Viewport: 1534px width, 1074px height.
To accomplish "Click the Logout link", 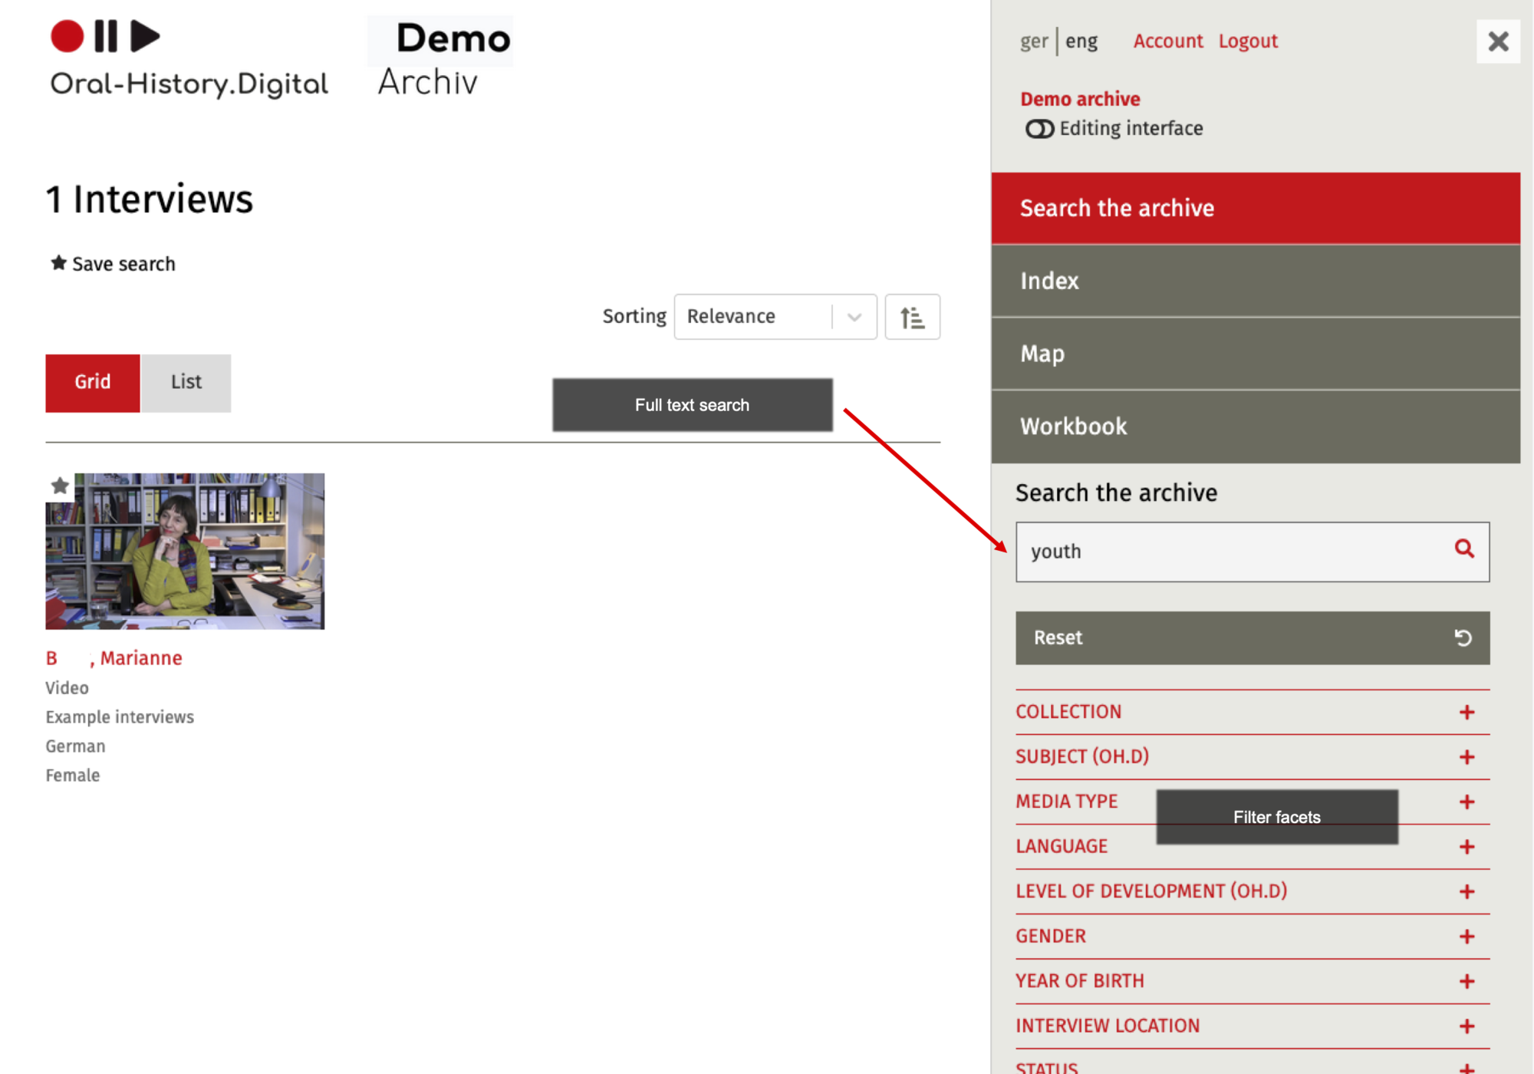I will click(x=1247, y=41).
